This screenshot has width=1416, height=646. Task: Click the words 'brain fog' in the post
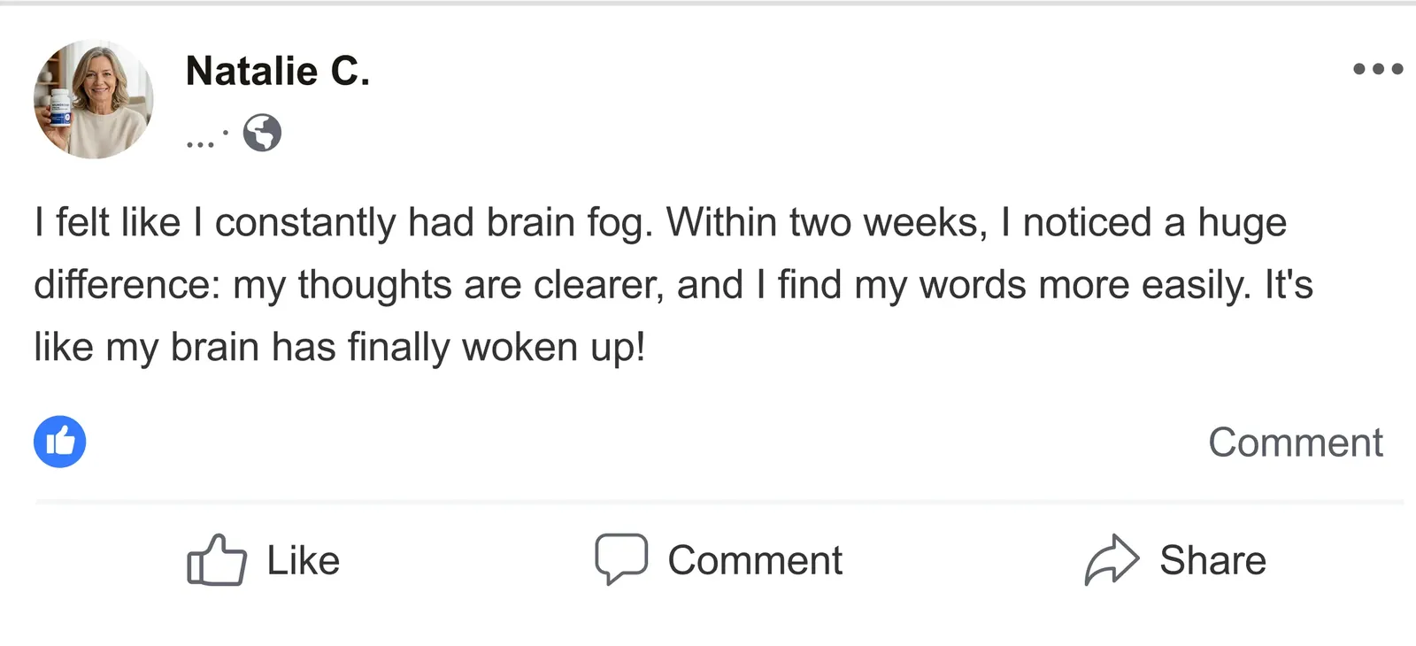point(569,223)
